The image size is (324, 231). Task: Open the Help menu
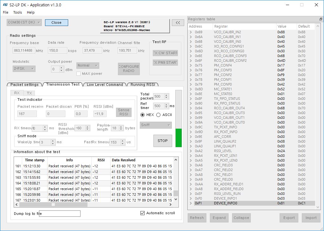click(x=31, y=12)
